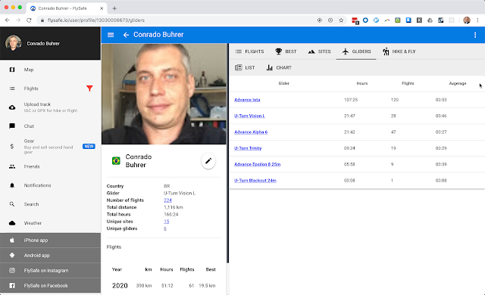Click the pencil edit profile button
Image resolution: width=485 pixels, height=295 pixels.
coord(208,161)
